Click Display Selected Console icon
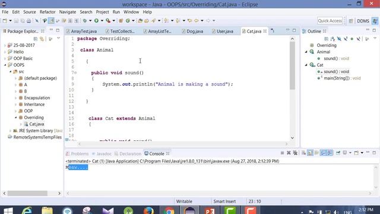 (x=344, y=153)
